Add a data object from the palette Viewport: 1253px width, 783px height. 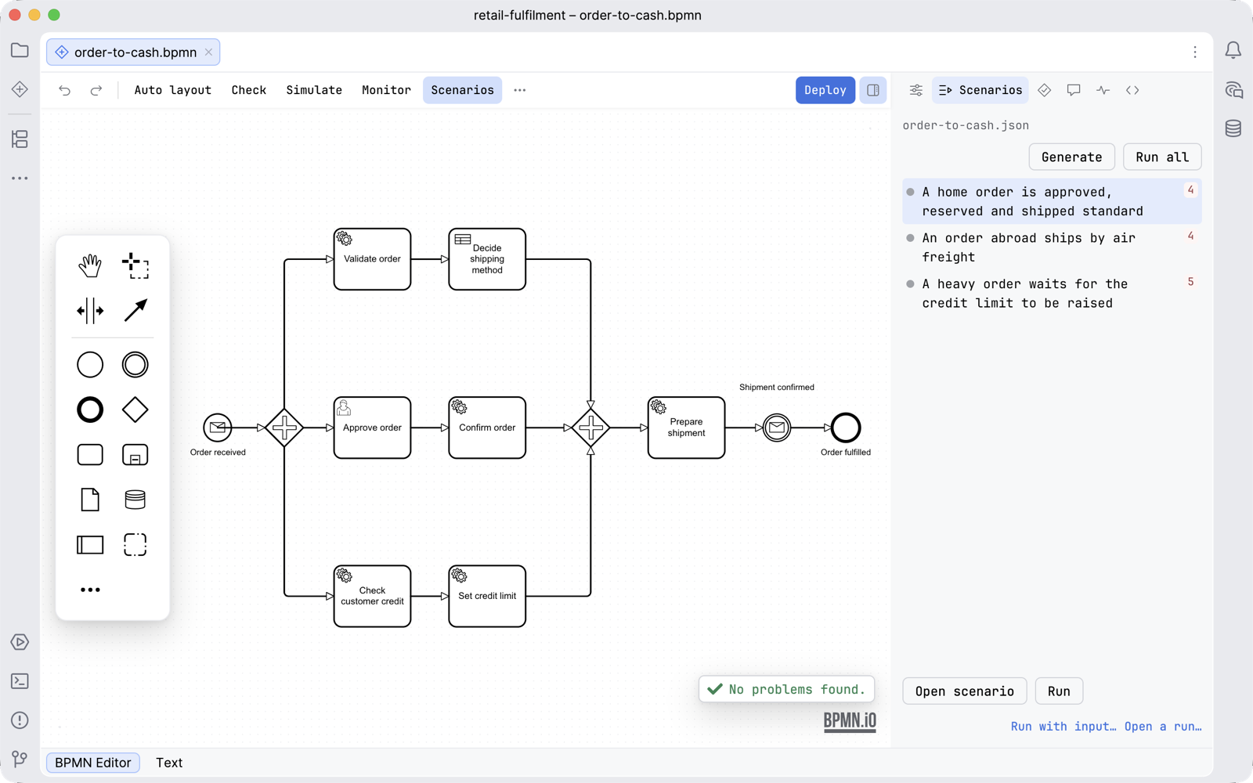click(x=90, y=500)
